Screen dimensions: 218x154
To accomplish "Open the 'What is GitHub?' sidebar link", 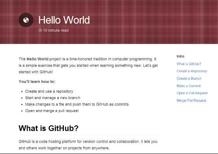I will [189, 64].
